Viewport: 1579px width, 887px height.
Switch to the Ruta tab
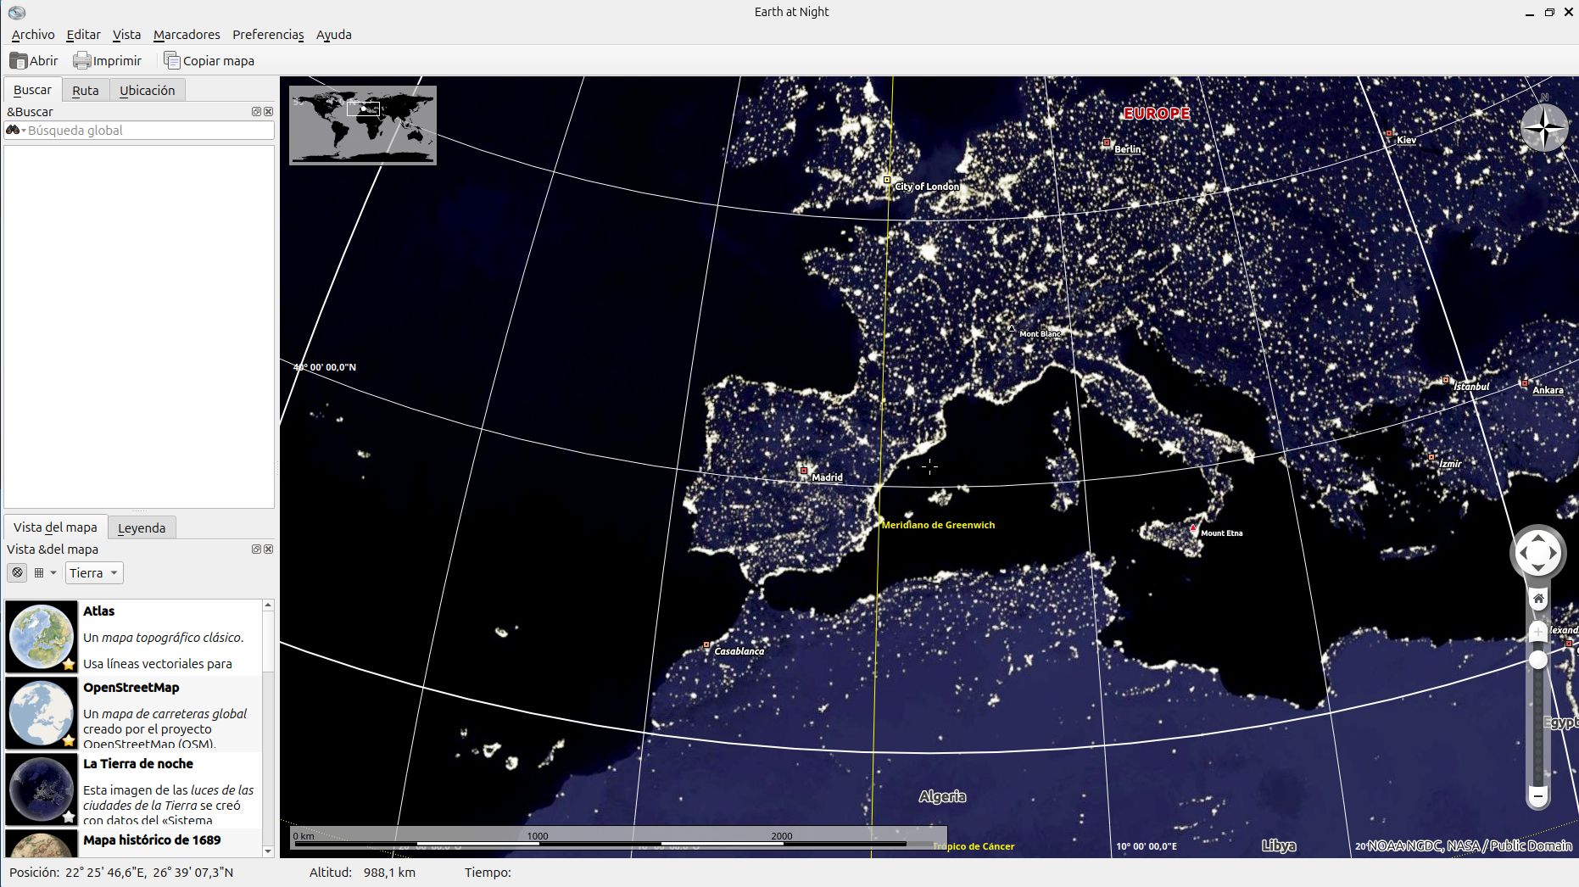(85, 91)
